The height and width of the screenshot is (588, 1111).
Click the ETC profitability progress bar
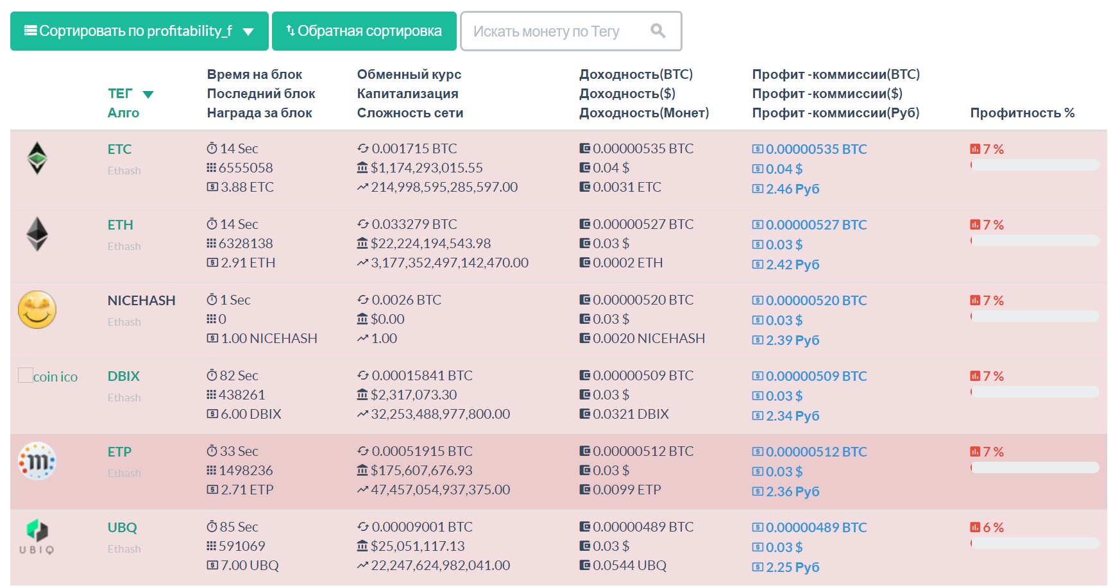click(x=1035, y=165)
